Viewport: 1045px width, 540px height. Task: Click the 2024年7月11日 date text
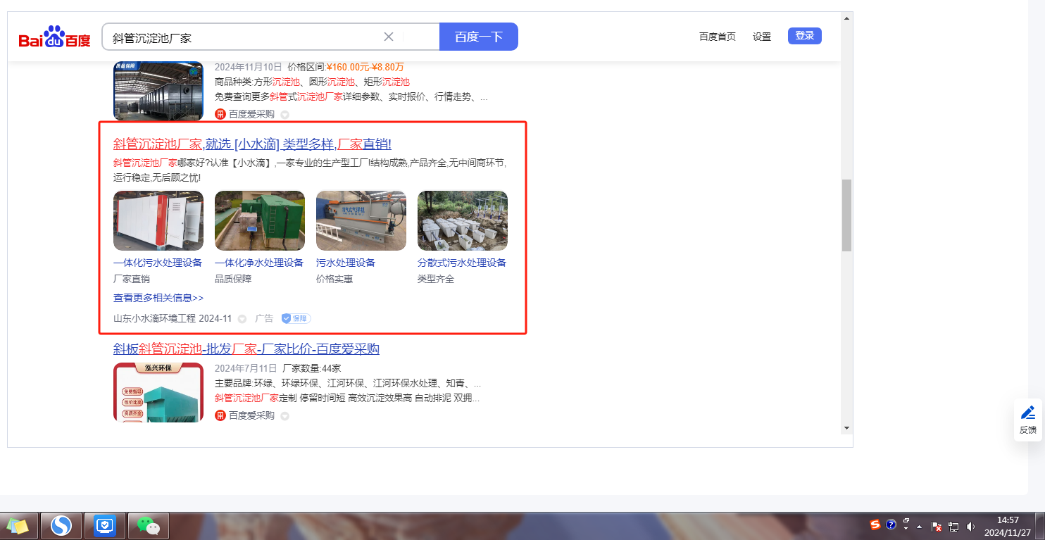(246, 368)
